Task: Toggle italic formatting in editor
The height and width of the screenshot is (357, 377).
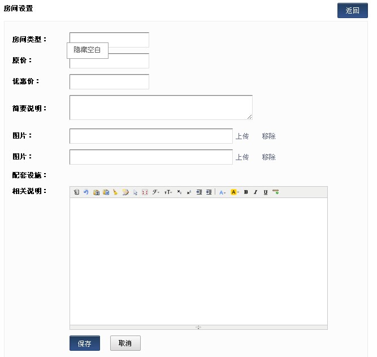Action: coord(255,192)
